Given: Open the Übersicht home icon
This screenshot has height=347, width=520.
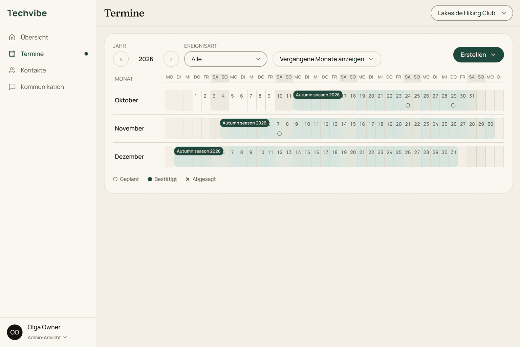Looking at the screenshot, I should (12, 37).
